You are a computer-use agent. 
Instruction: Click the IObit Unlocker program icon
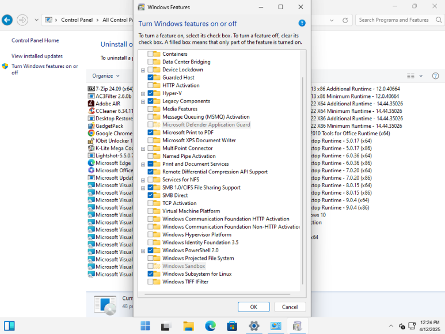[x=91, y=141]
